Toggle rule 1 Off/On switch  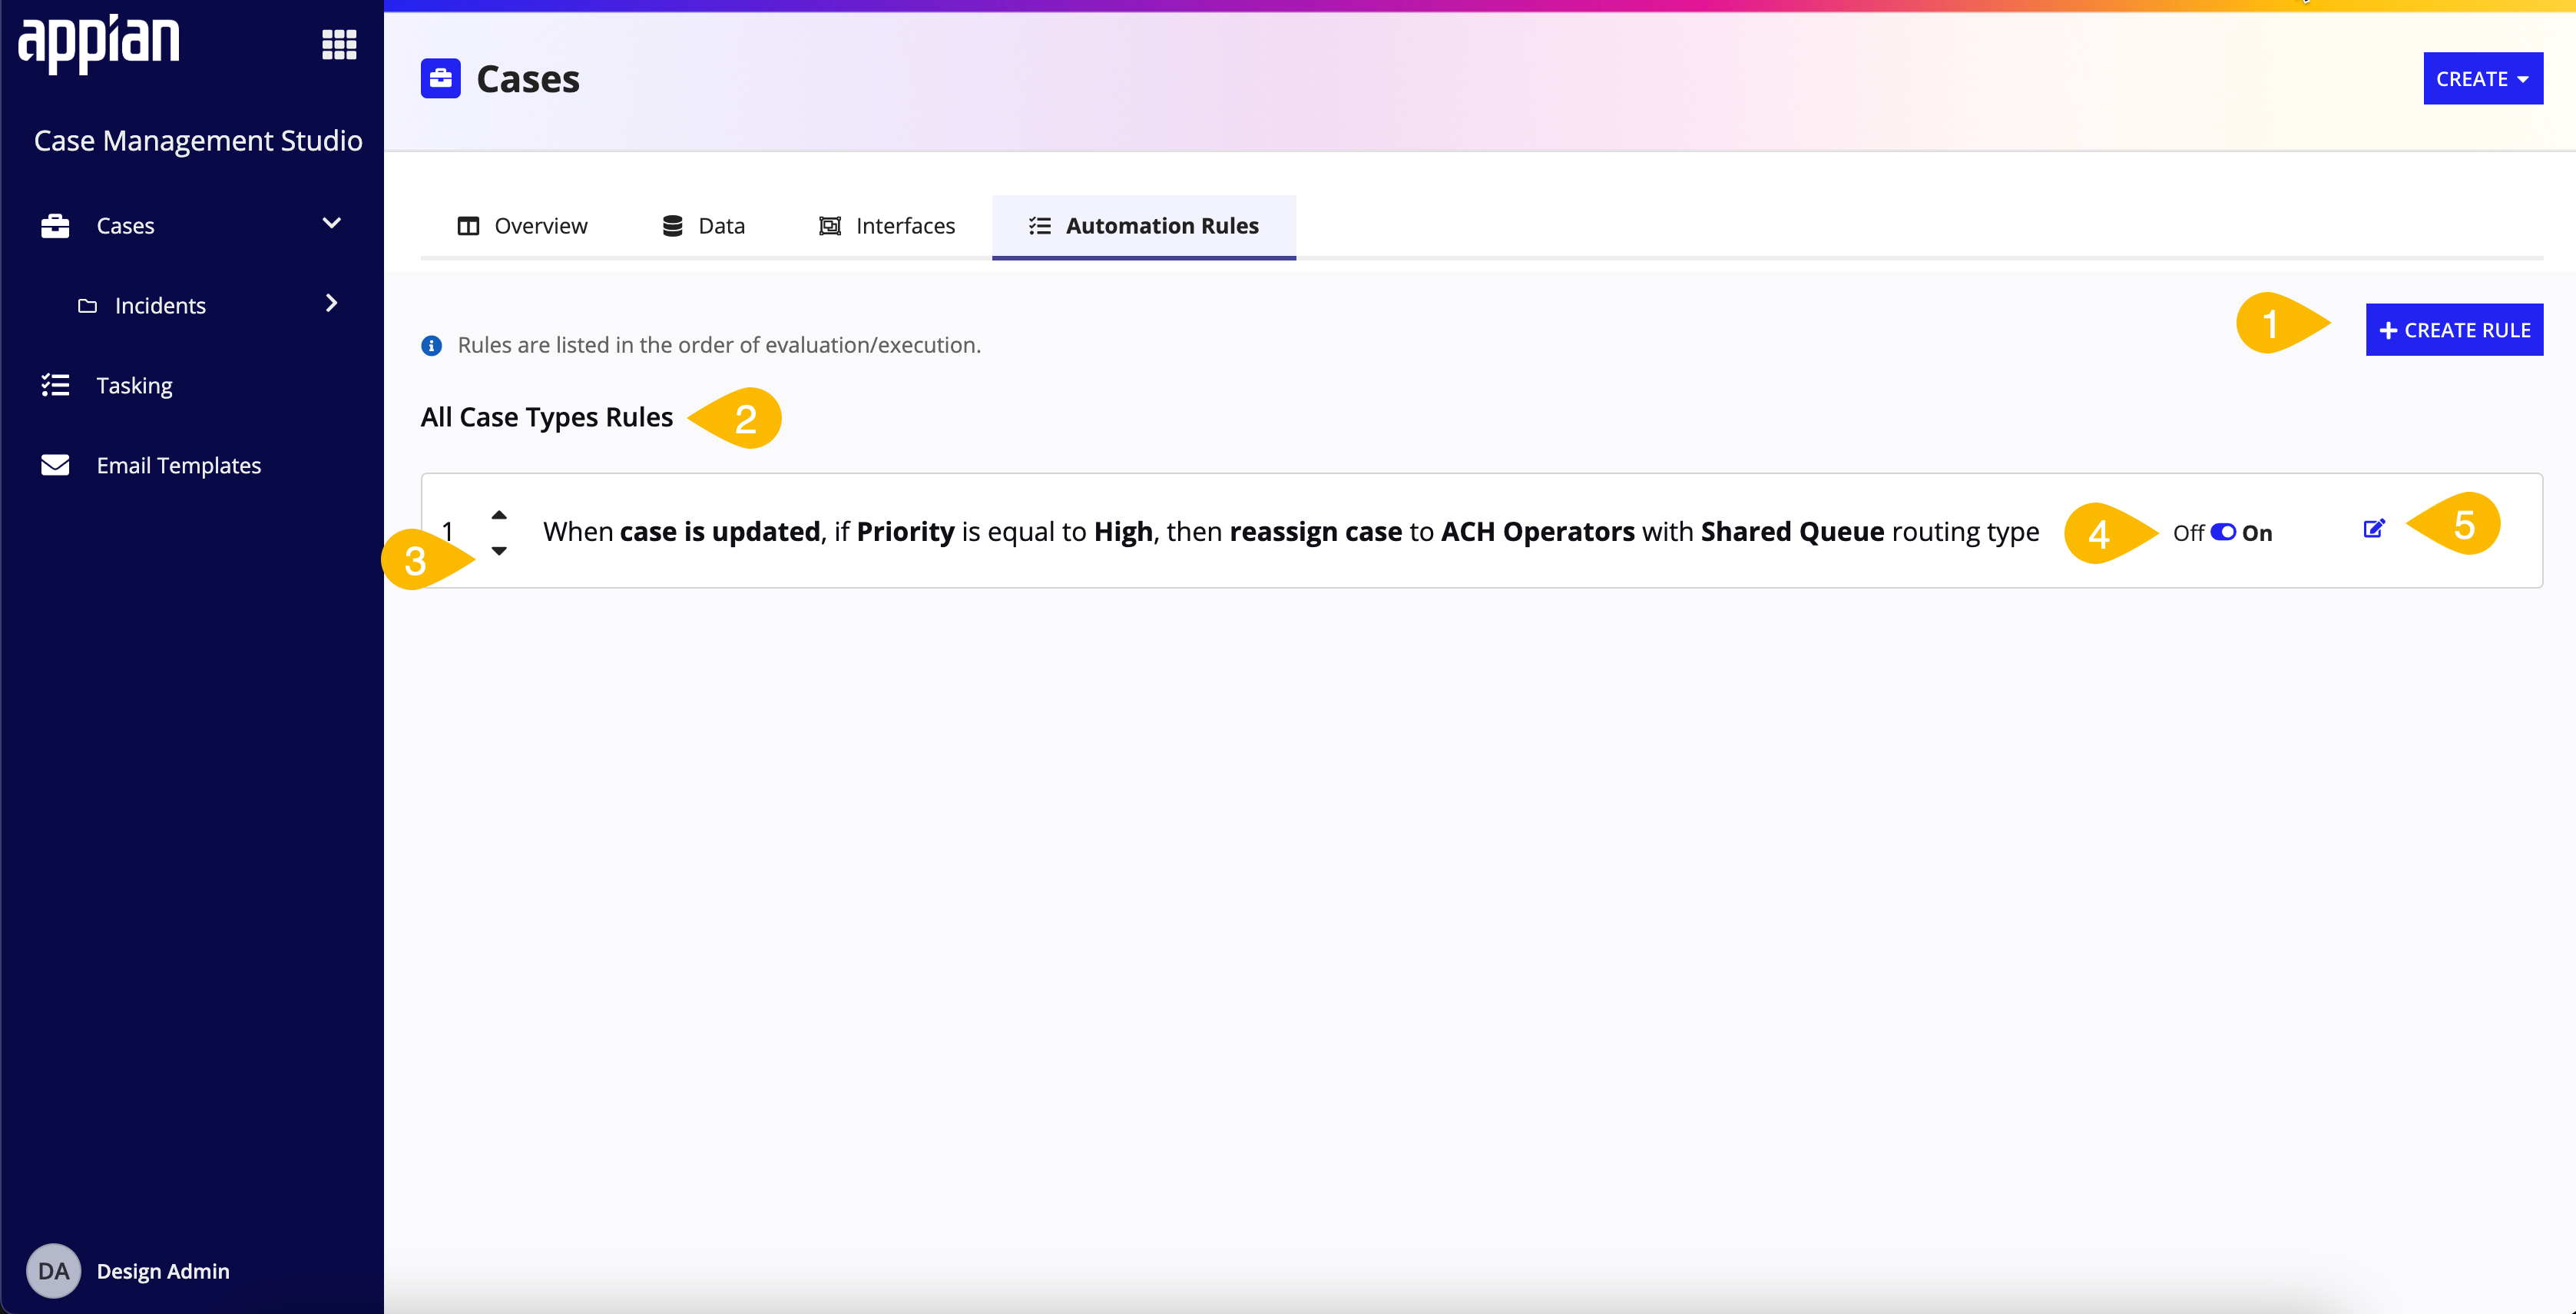click(2223, 533)
